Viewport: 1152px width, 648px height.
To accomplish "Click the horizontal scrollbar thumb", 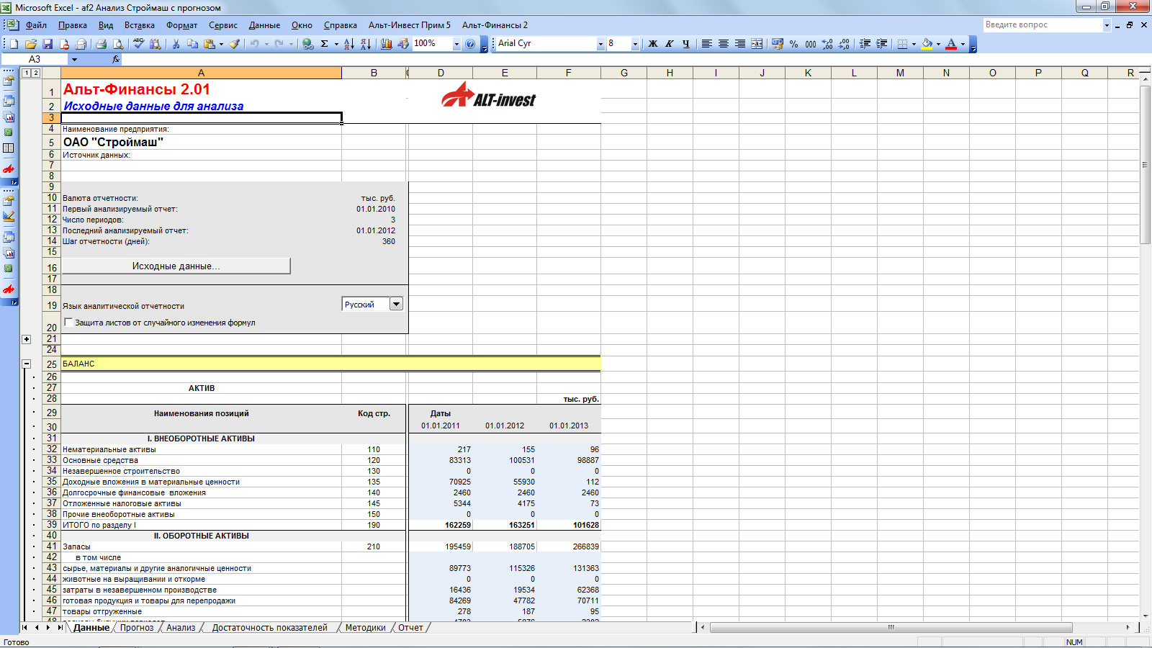I will (891, 628).
